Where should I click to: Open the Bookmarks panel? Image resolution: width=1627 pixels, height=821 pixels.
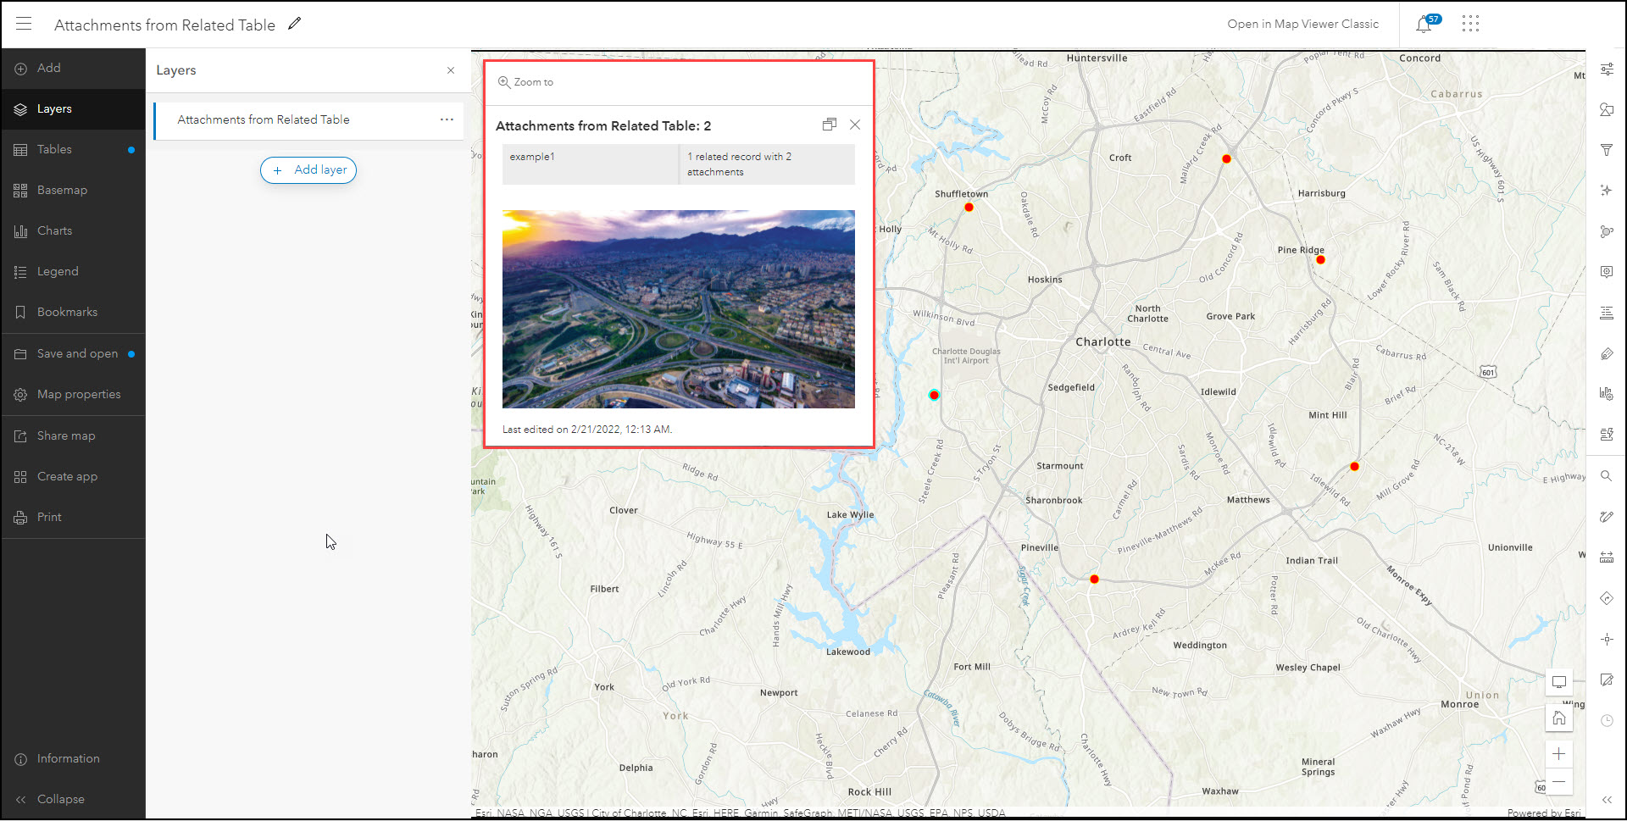click(x=67, y=313)
